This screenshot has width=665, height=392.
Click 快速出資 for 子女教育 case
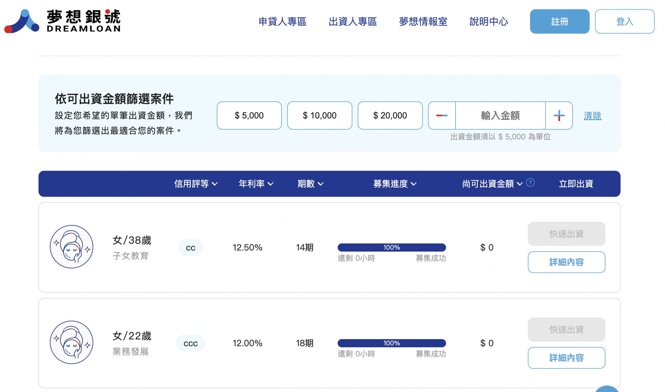(x=566, y=234)
